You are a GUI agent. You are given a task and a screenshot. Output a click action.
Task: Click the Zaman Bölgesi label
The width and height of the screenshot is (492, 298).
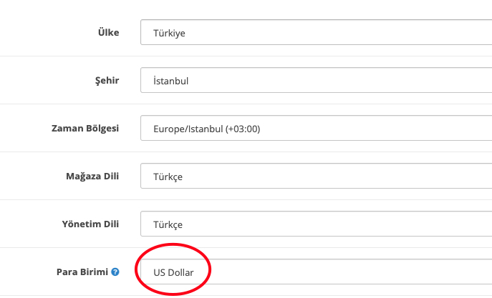pyautogui.click(x=85, y=129)
